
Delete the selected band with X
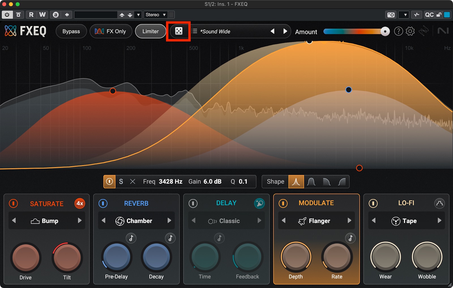click(133, 181)
